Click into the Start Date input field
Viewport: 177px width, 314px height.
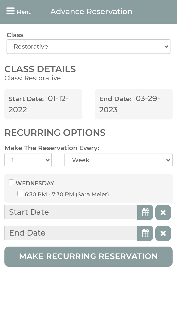pos(71,212)
